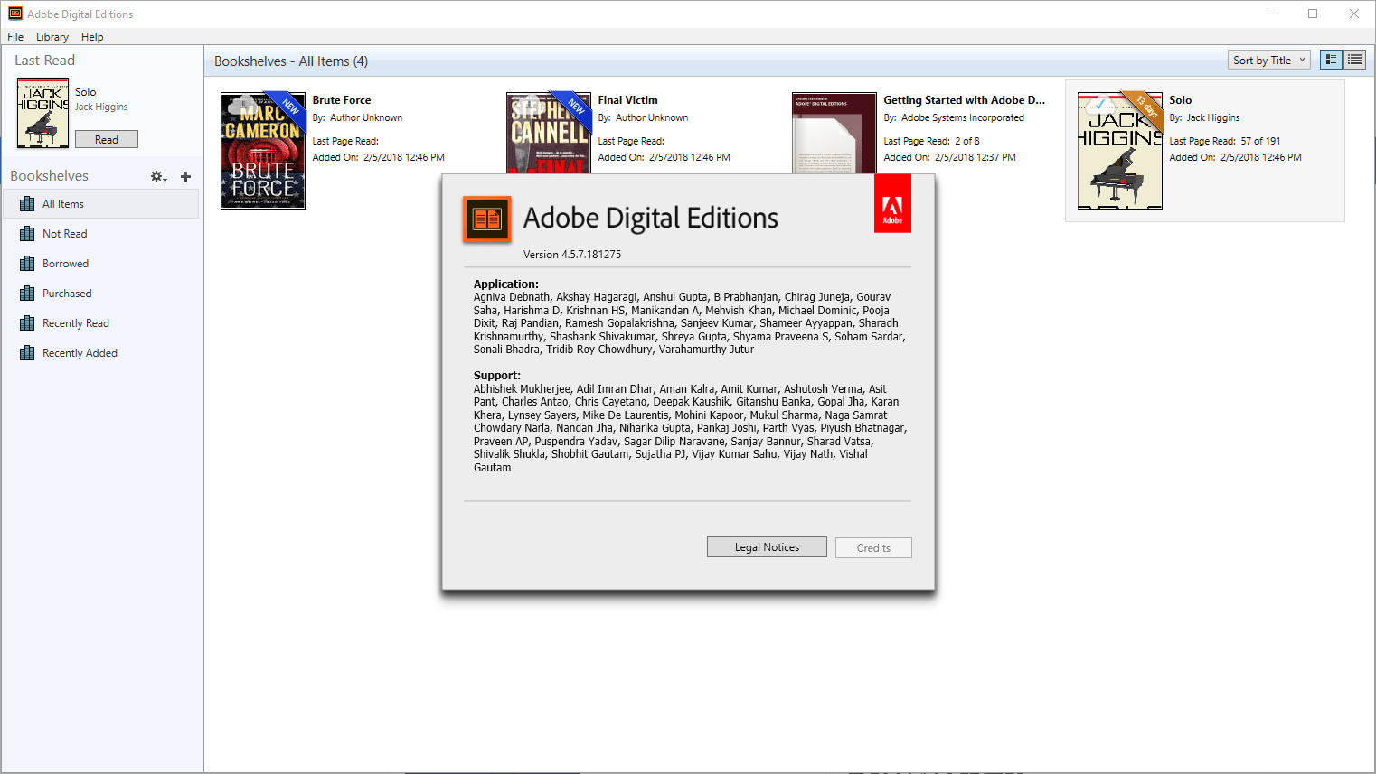Screen dimensions: 1376x774
Task: Add a new bookshelf with plus icon
Action: coord(186,176)
